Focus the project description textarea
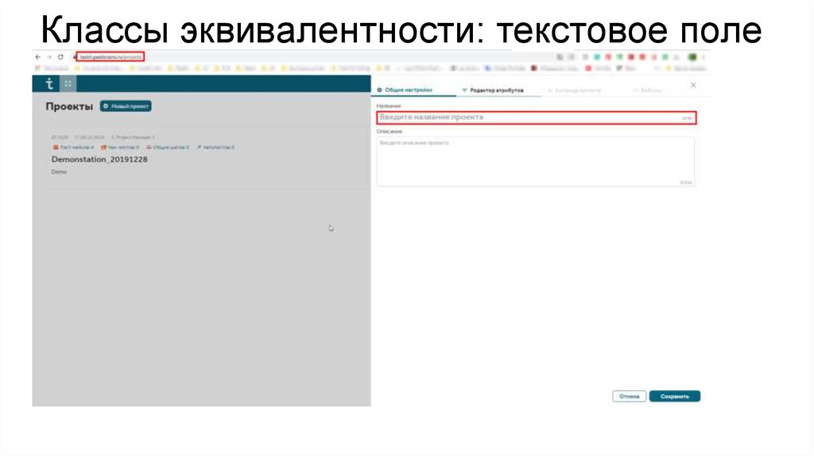 click(535, 161)
